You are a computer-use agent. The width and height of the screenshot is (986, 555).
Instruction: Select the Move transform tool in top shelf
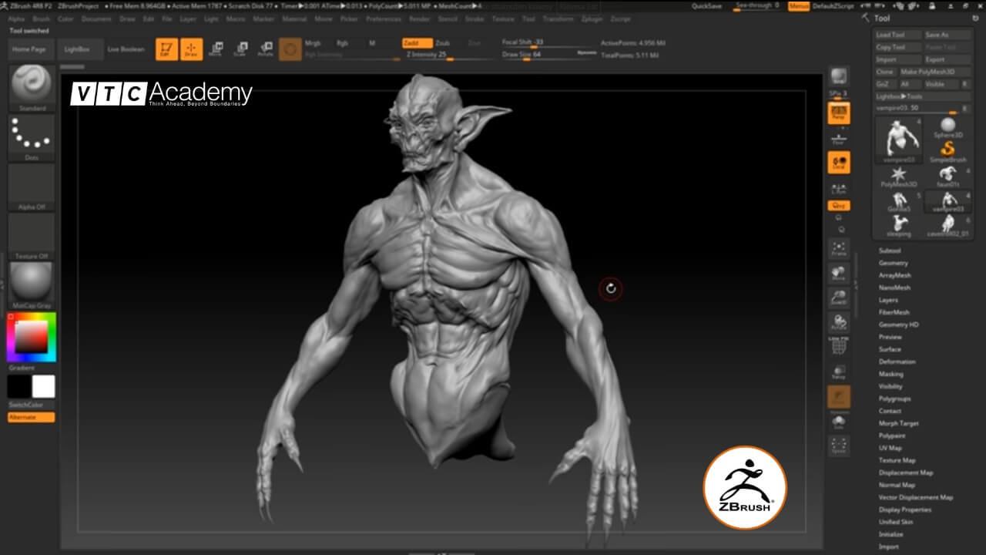[x=216, y=49]
